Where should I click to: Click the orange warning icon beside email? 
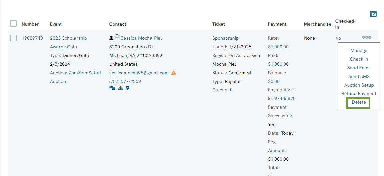click(x=174, y=73)
